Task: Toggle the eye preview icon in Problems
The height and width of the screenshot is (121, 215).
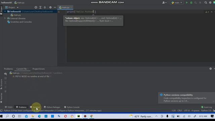Action: (x=5, y=74)
